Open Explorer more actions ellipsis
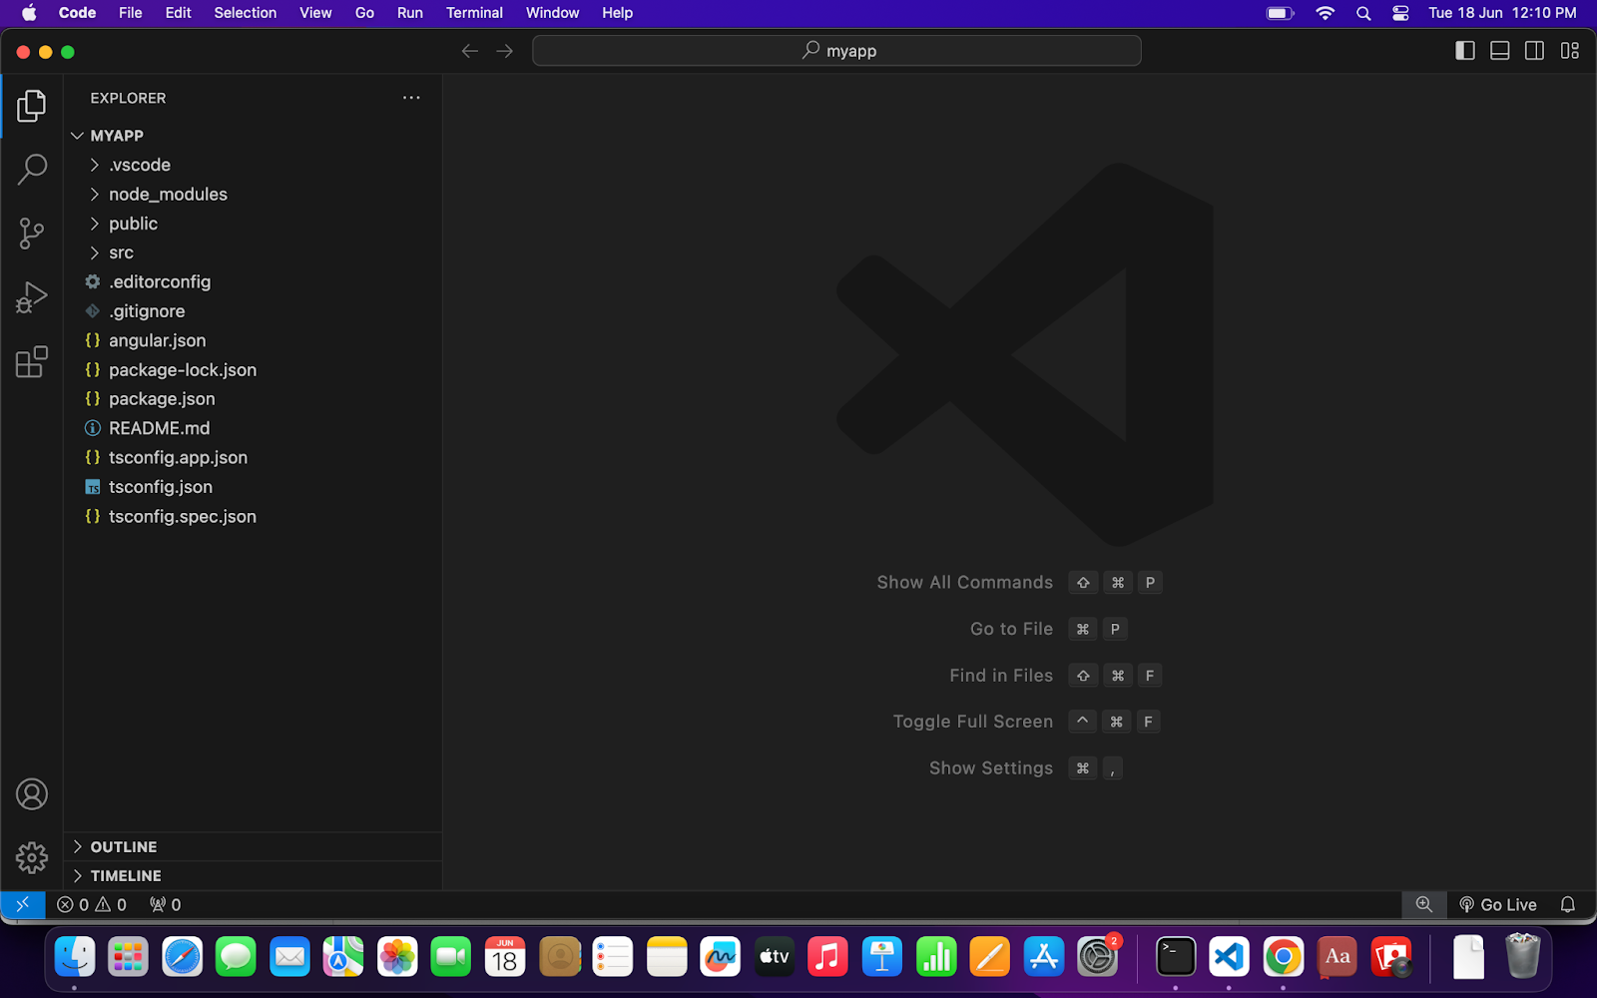 click(x=411, y=98)
